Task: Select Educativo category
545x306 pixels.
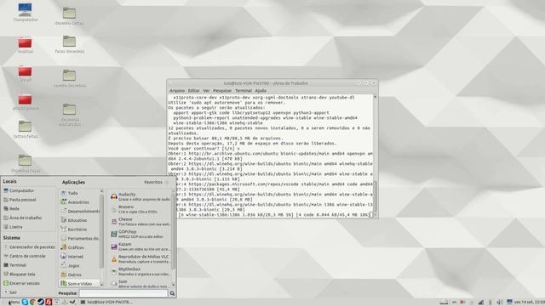Action: [79, 220]
